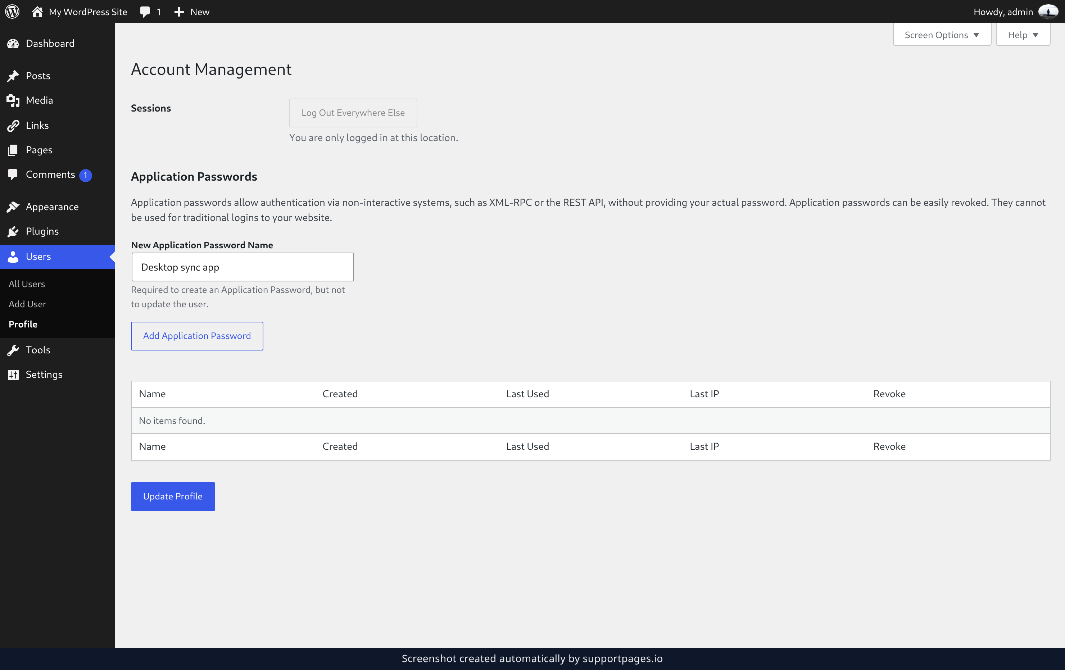Open the comments bubble icon in the admin bar

coord(145,12)
